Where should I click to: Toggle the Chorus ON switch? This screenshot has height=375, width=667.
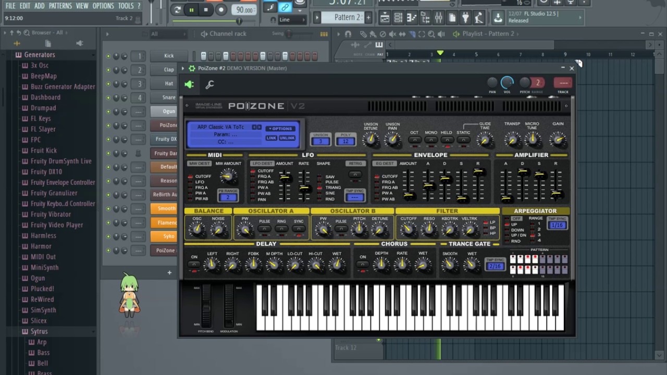[x=363, y=264]
